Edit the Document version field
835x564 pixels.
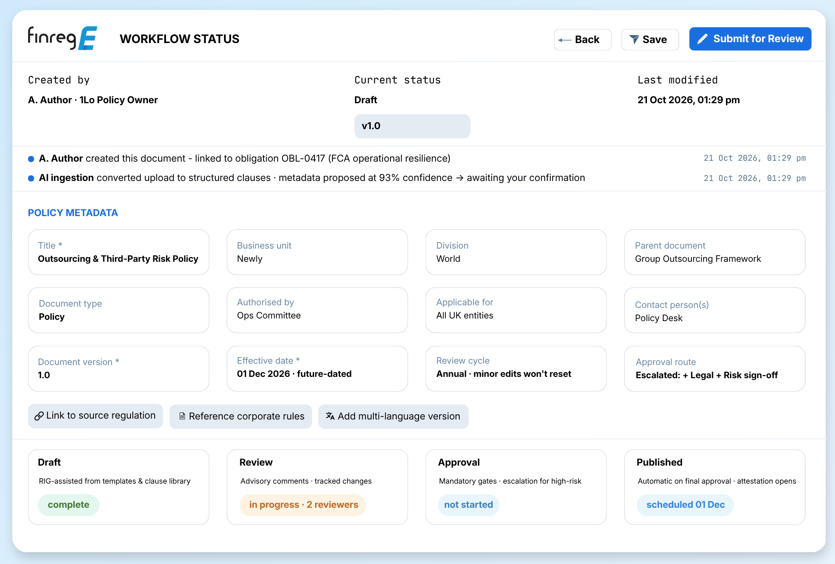tap(119, 369)
